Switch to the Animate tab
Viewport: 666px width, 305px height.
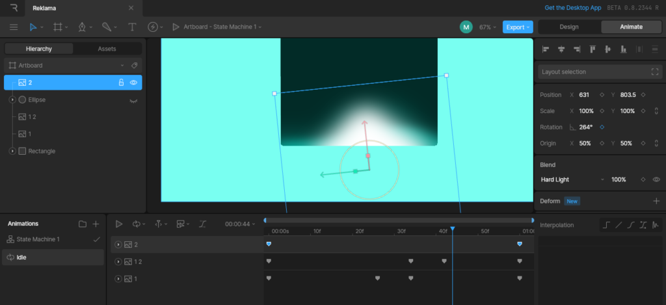coord(631,27)
